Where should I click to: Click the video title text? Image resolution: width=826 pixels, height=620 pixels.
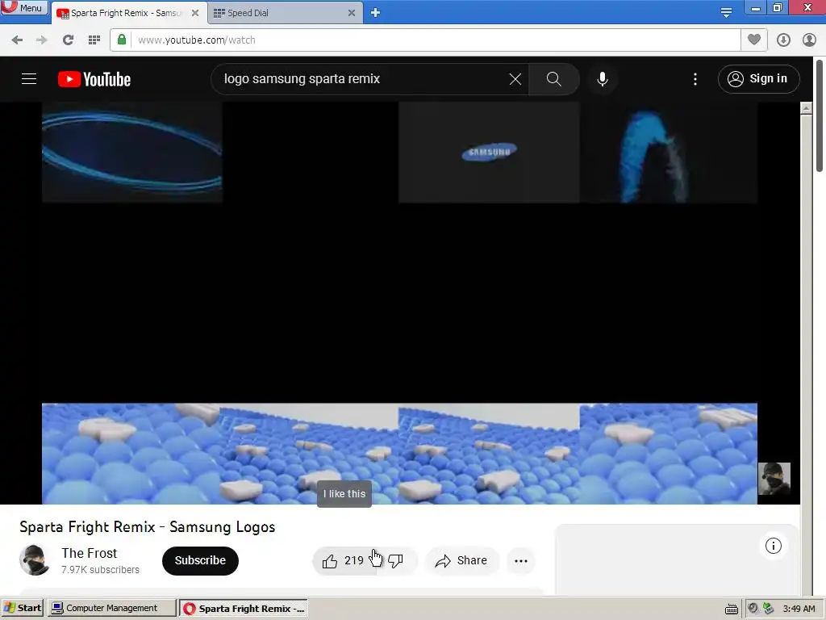click(148, 526)
